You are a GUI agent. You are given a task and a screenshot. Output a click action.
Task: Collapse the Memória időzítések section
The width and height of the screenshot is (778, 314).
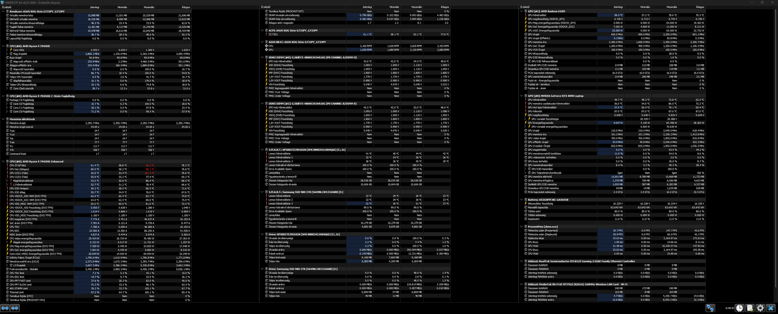[3, 119]
